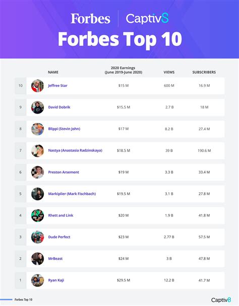239x306 pixels.
Task: Open Jeffree Star's avatar thumbnail
Action: [x=37, y=86]
